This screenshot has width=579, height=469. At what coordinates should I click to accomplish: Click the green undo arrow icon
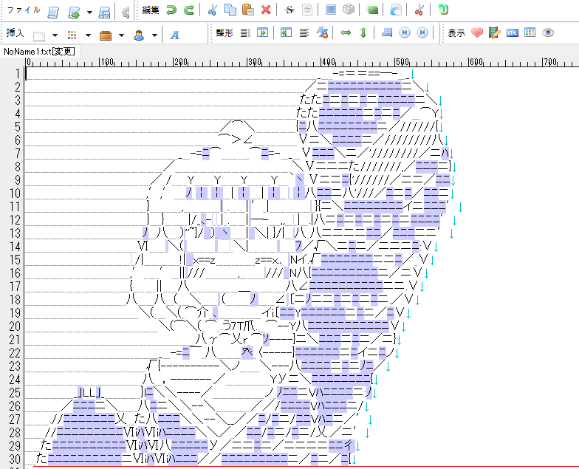pos(171,10)
